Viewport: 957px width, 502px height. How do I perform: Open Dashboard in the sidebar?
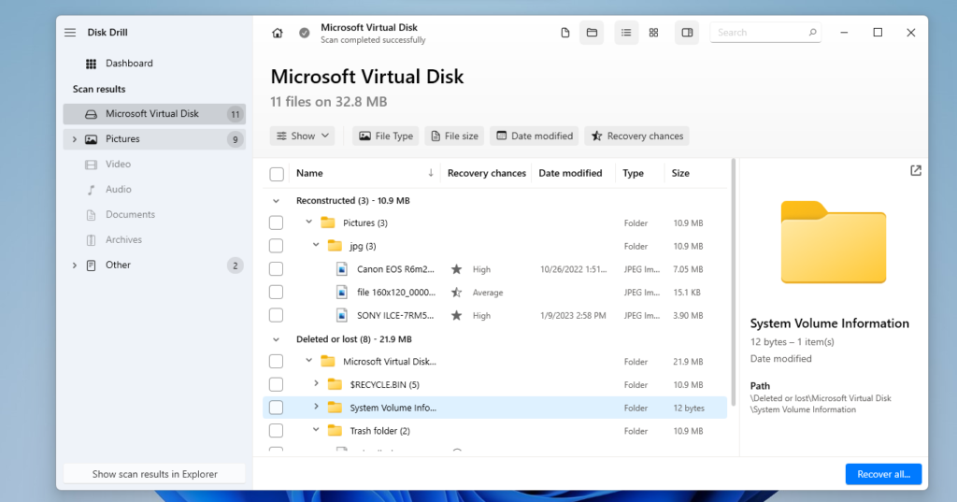coord(129,64)
